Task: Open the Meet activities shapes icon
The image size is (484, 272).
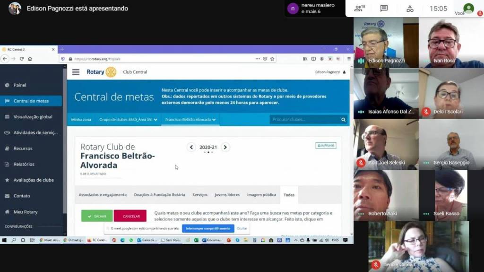Action: tap(409, 9)
